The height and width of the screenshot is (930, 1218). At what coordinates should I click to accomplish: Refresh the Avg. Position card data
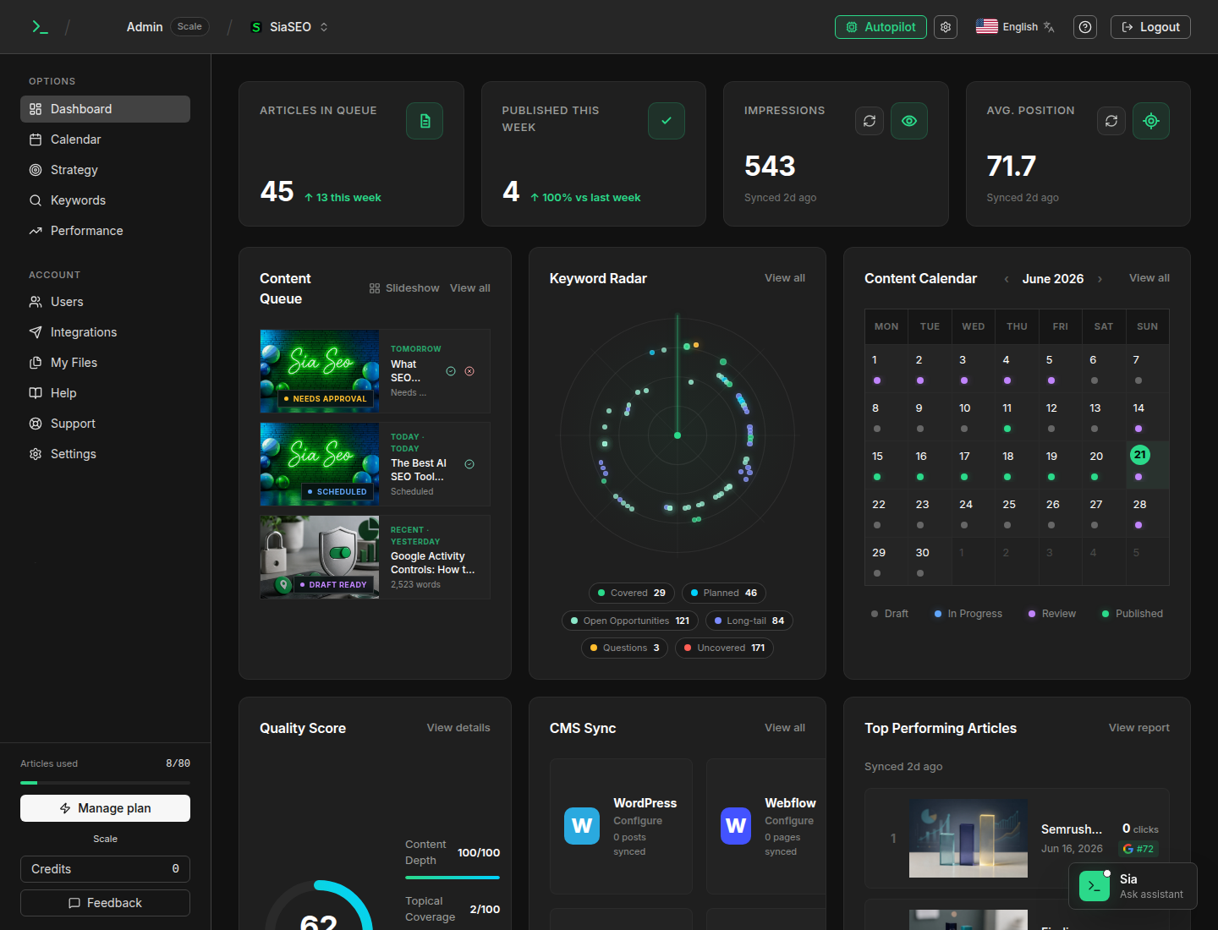click(1111, 121)
